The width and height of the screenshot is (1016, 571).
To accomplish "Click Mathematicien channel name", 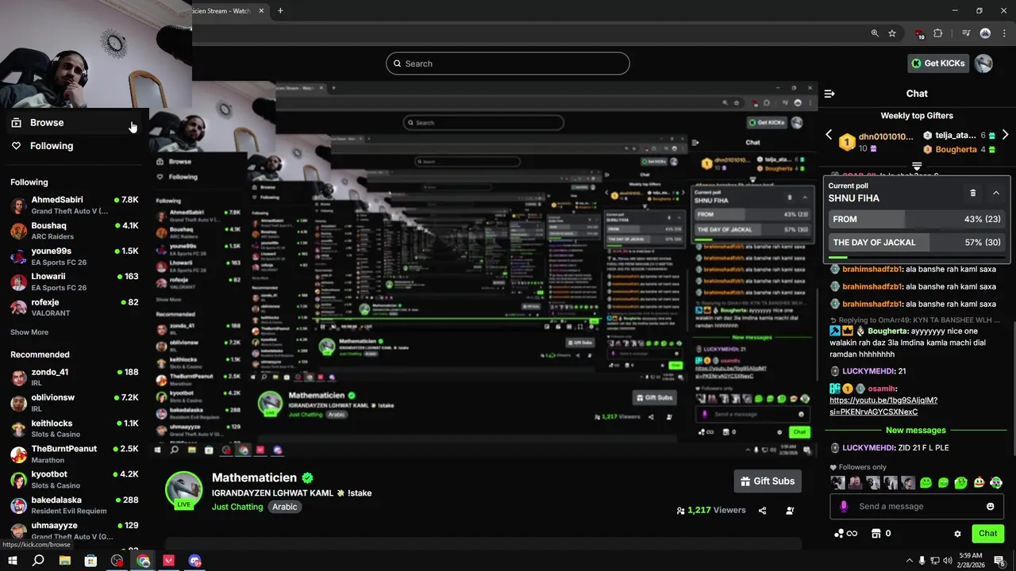I will pos(254,477).
